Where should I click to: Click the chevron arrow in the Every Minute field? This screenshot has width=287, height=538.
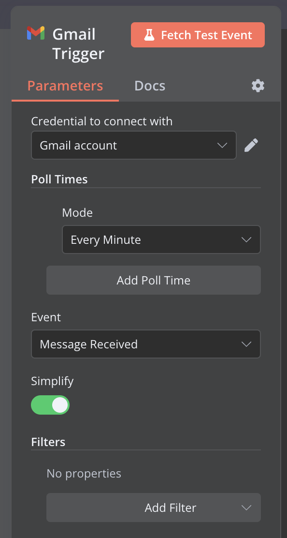(x=246, y=240)
